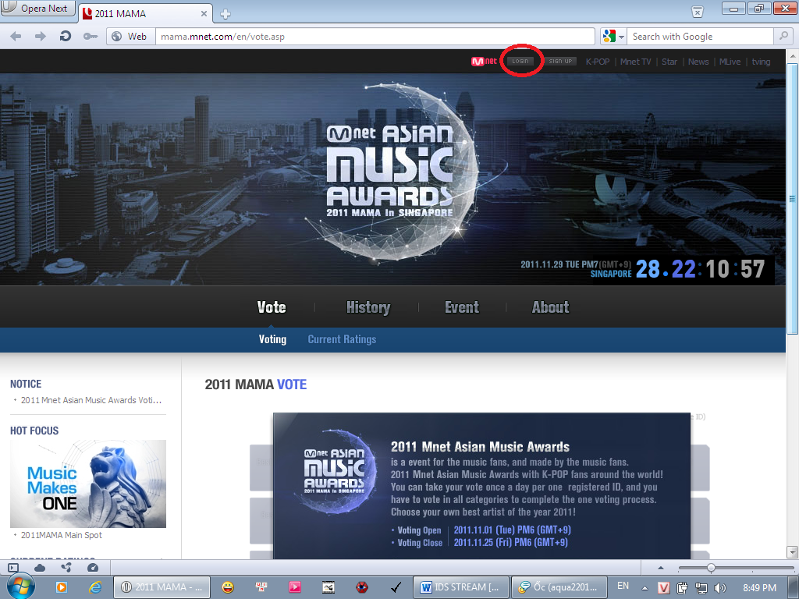Viewport: 799px width, 599px height.
Task: Click the search magnifier icon
Action: 783,36
